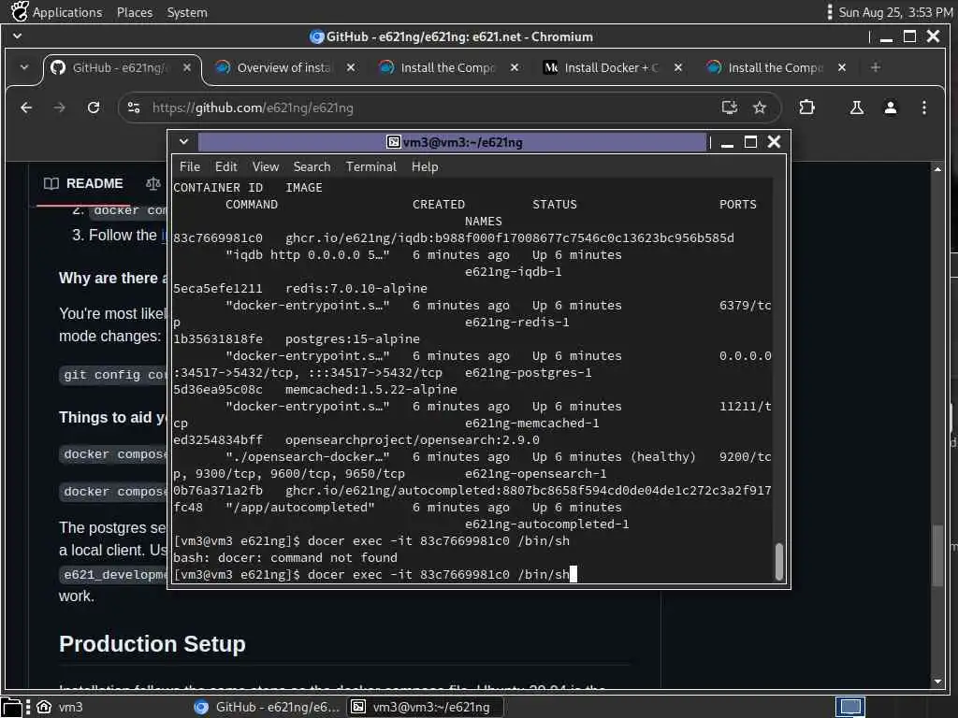Click the current terminal prompt line
The image size is (958, 718).
(x=374, y=575)
